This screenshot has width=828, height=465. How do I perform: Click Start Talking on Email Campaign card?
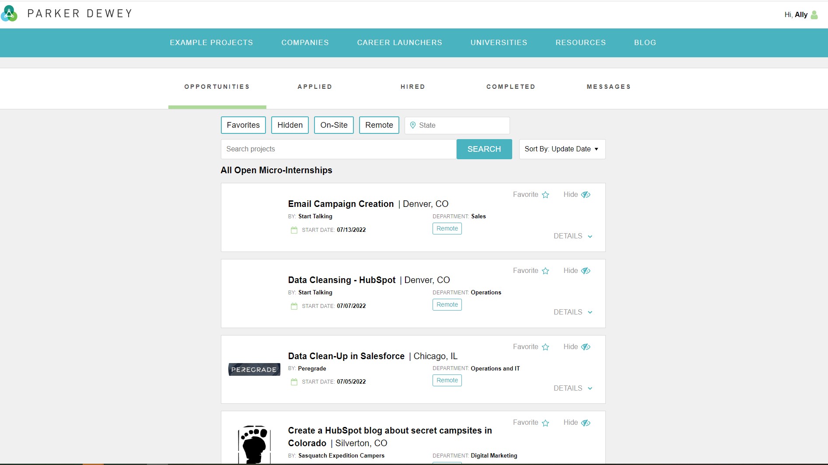tap(315, 216)
